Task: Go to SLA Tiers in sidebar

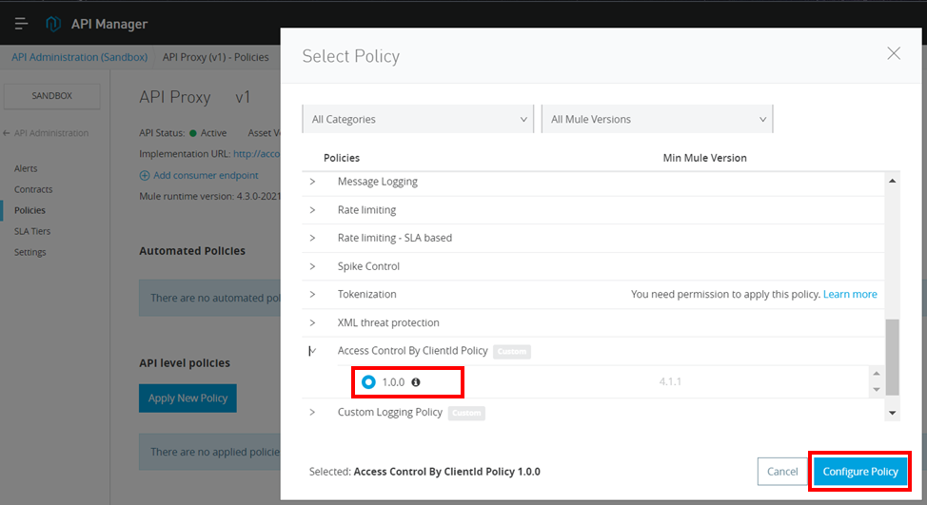Action: pyautogui.click(x=32, y=231)
